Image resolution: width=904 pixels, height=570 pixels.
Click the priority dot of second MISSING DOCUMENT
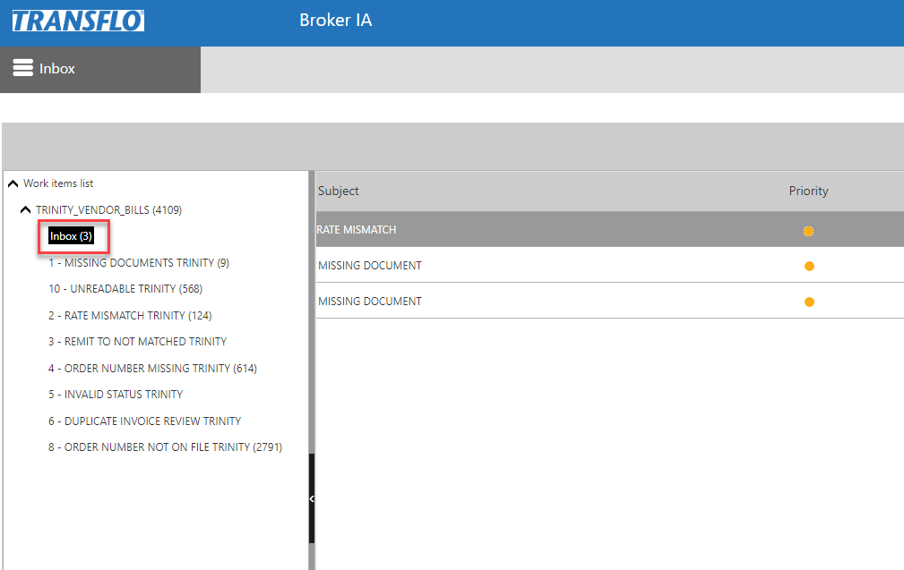(809, 302)
